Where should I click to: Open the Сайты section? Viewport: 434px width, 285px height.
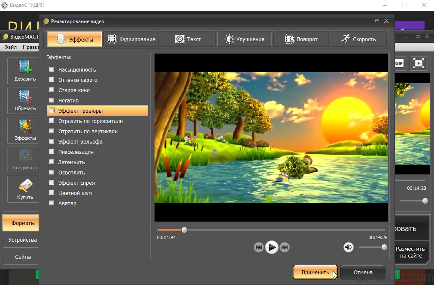(21, 257)
